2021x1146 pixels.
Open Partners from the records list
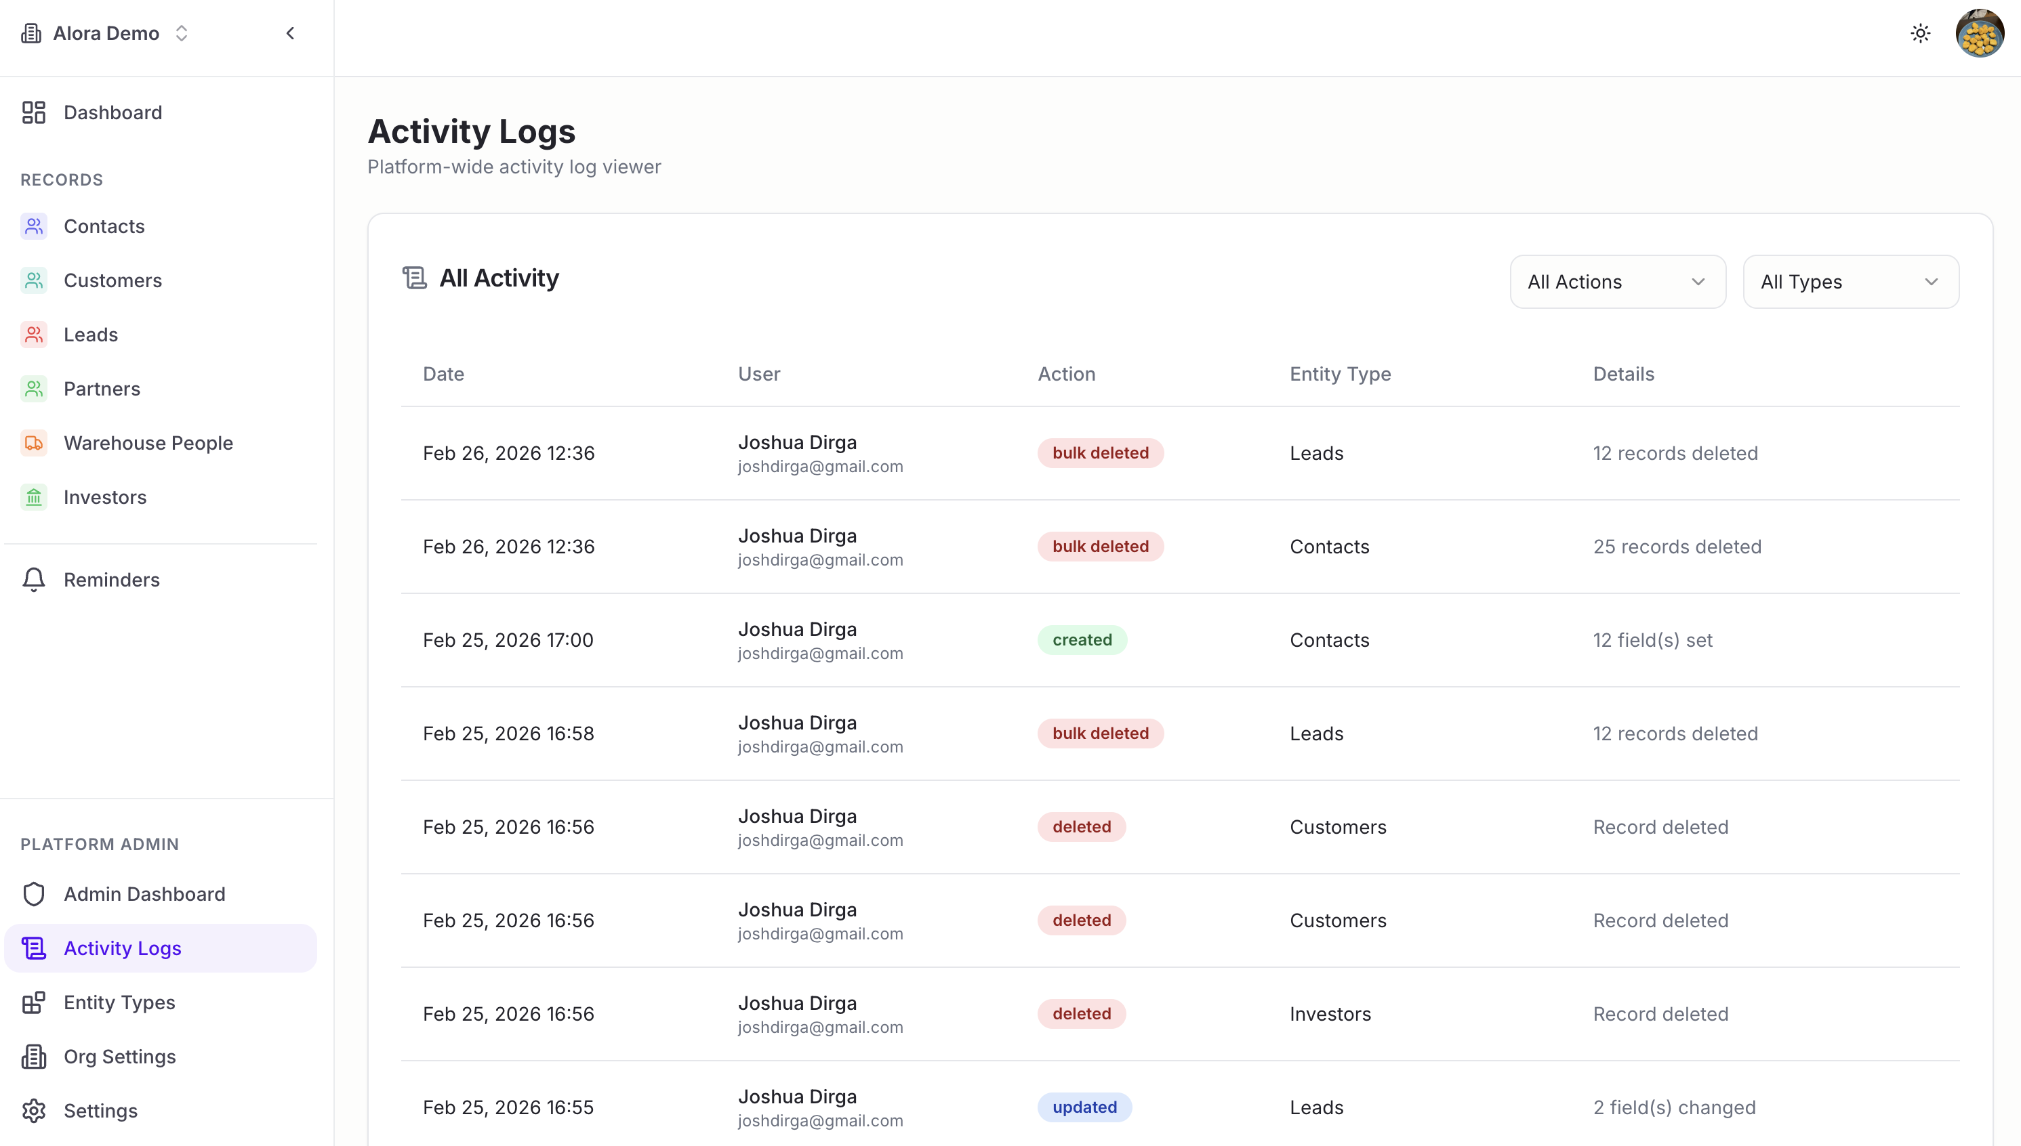(102, 389)
